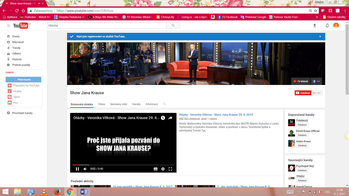Expand hidden bookmarks chevron
The image size is (349, 196).
pos(317,17)
